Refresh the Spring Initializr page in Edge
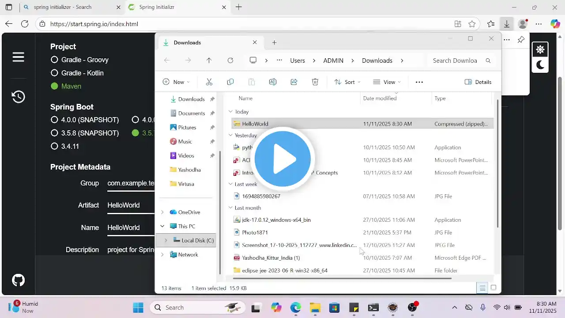This screenshot has height=318, width=565. (x=25, y=24)
